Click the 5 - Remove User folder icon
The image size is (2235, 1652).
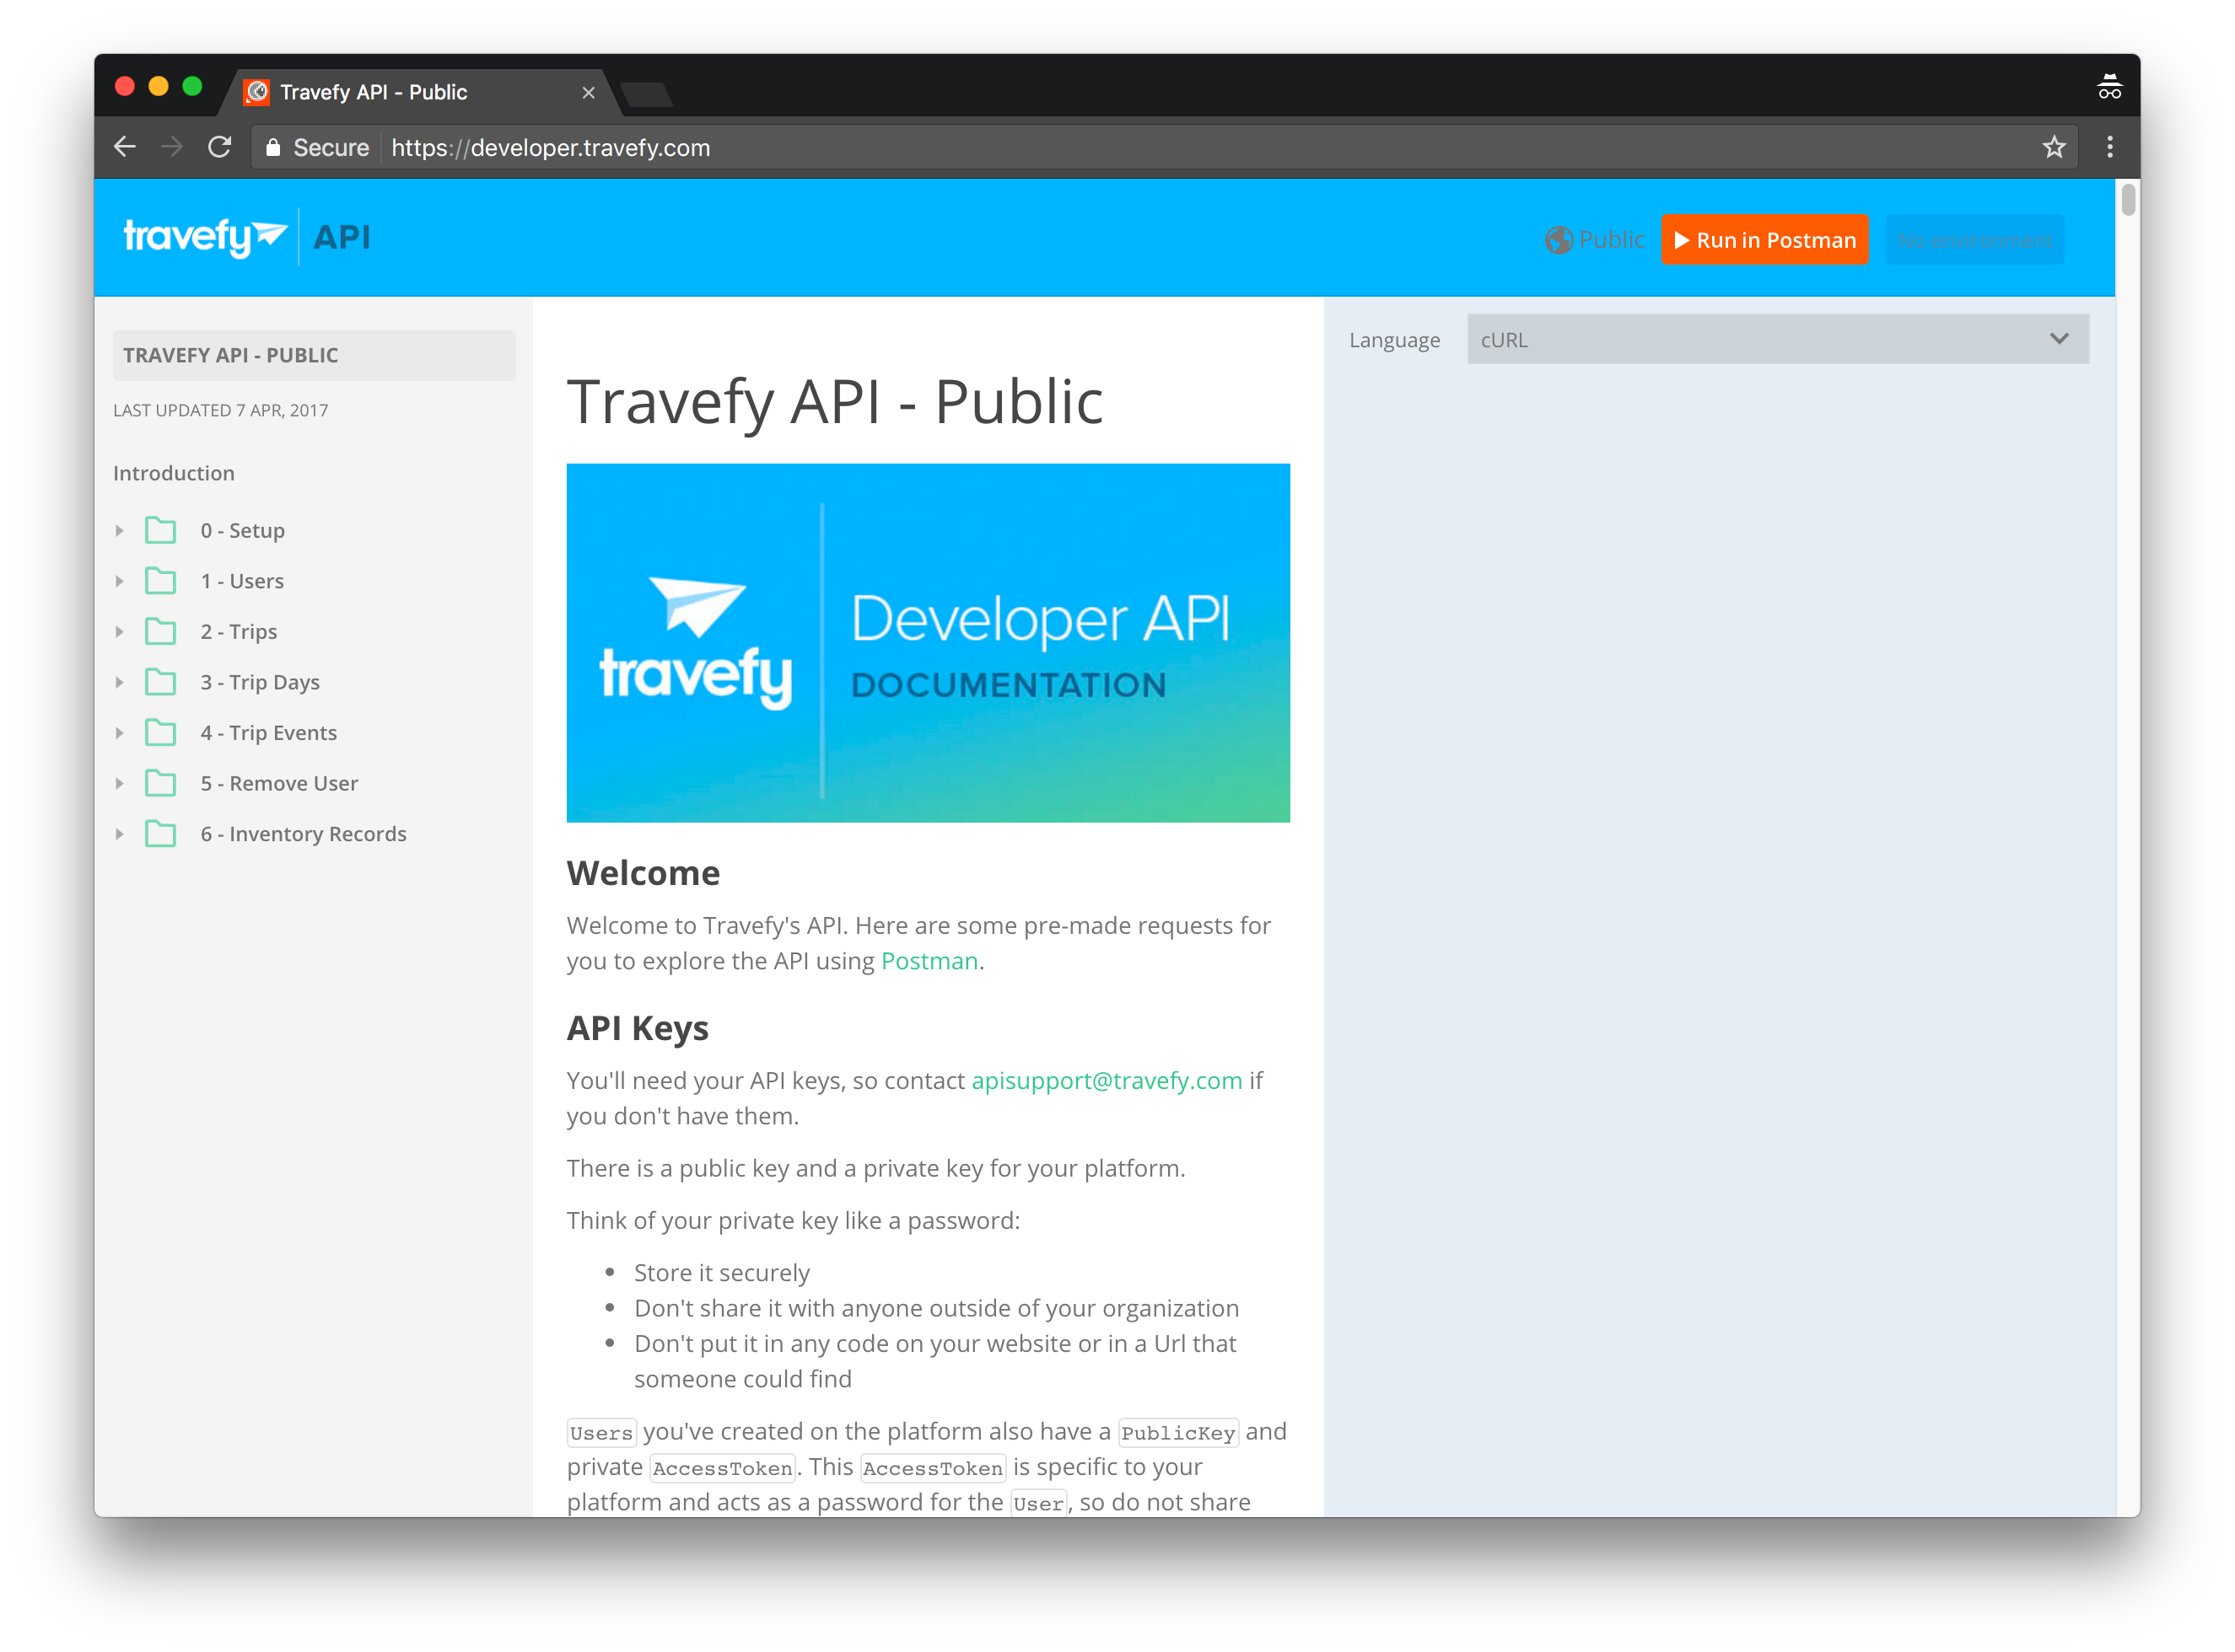(x=160, y=783)
